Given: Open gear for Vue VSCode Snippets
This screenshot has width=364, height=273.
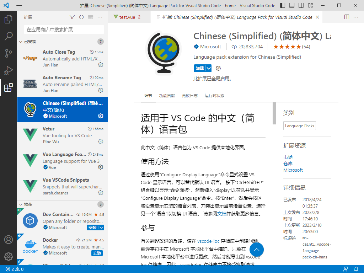Looking at the screenshot, I should pos(101,192).
